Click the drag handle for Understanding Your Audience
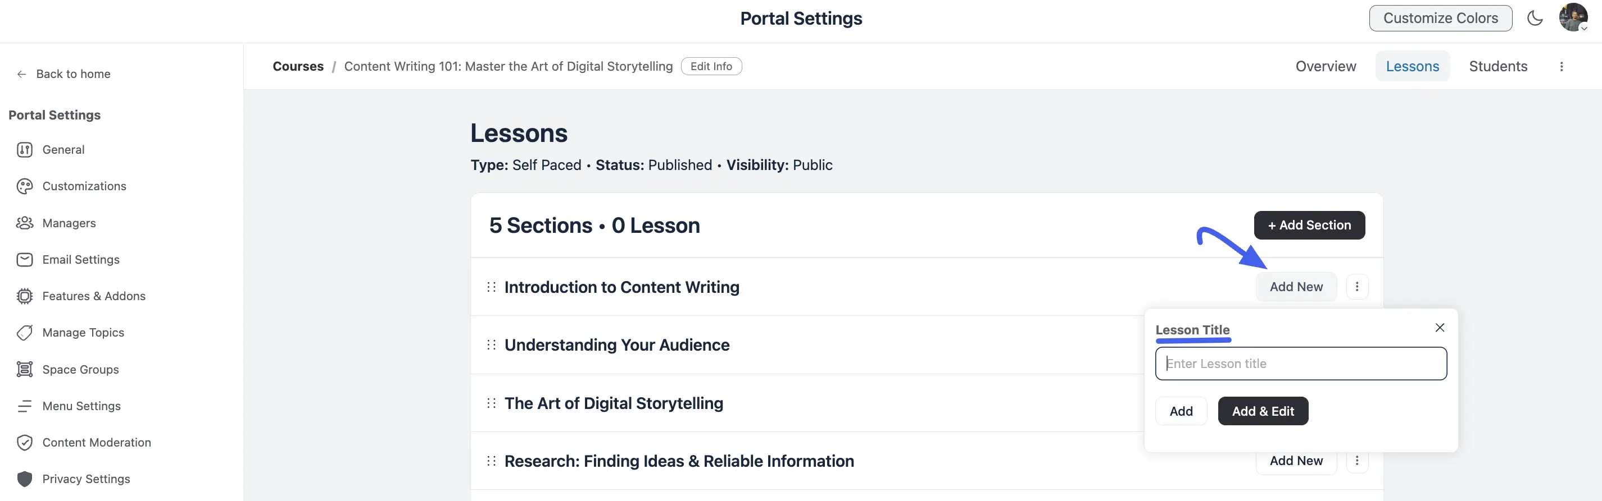Image resolution: width=1602 pixels, height=501 pixels. 491,344
